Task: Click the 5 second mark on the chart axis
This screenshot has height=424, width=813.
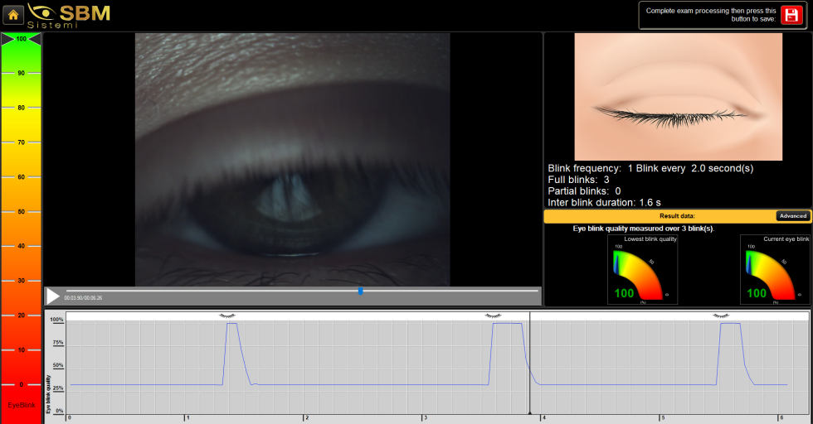Action: pos(662,417)
